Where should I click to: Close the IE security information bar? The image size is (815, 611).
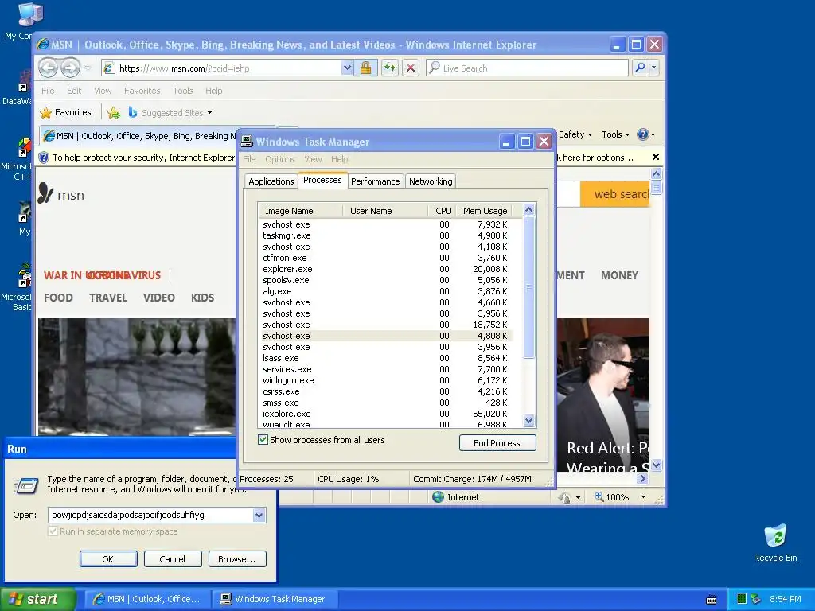[x=656, y=157]
